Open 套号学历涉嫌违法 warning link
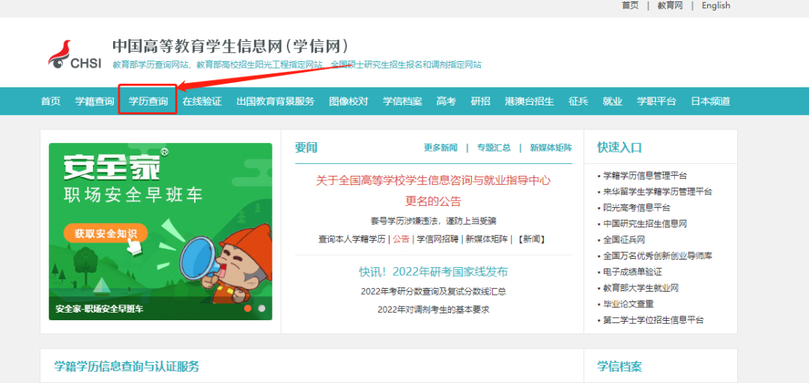This screenshot has height=383, width=809. pyautogui.click(x=434, y=221)
